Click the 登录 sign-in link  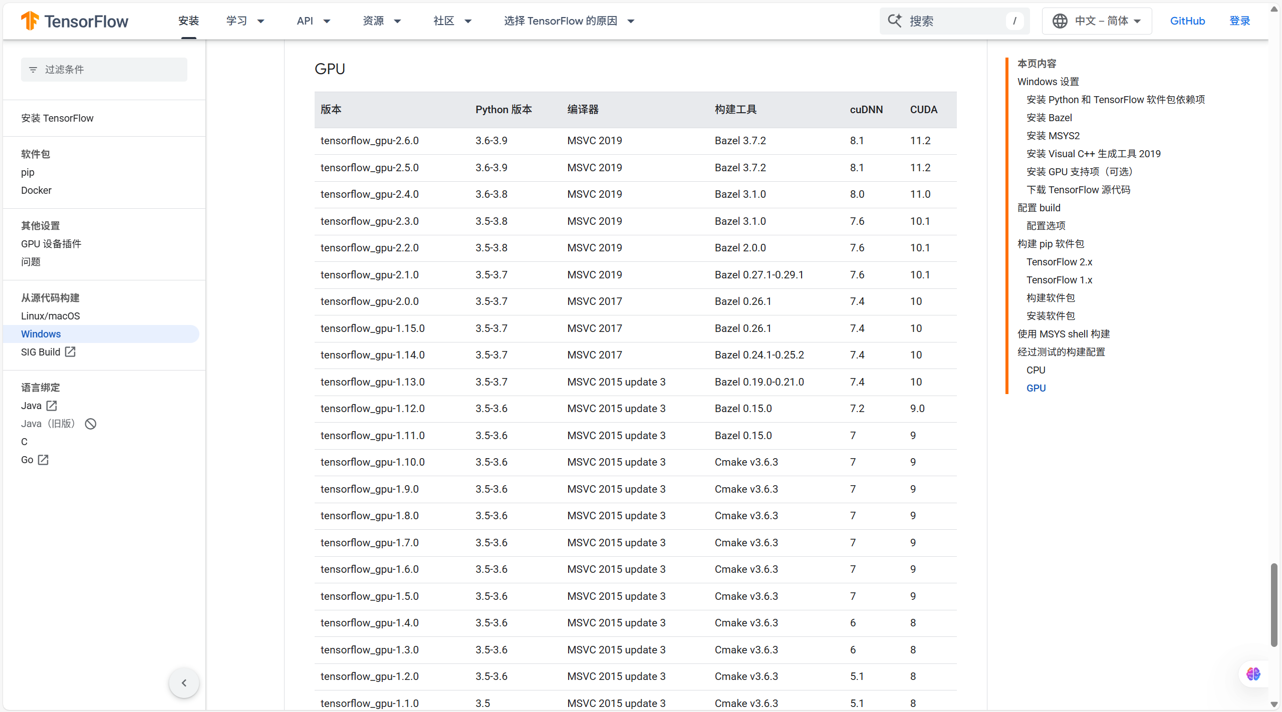[x=1240, y=21]
